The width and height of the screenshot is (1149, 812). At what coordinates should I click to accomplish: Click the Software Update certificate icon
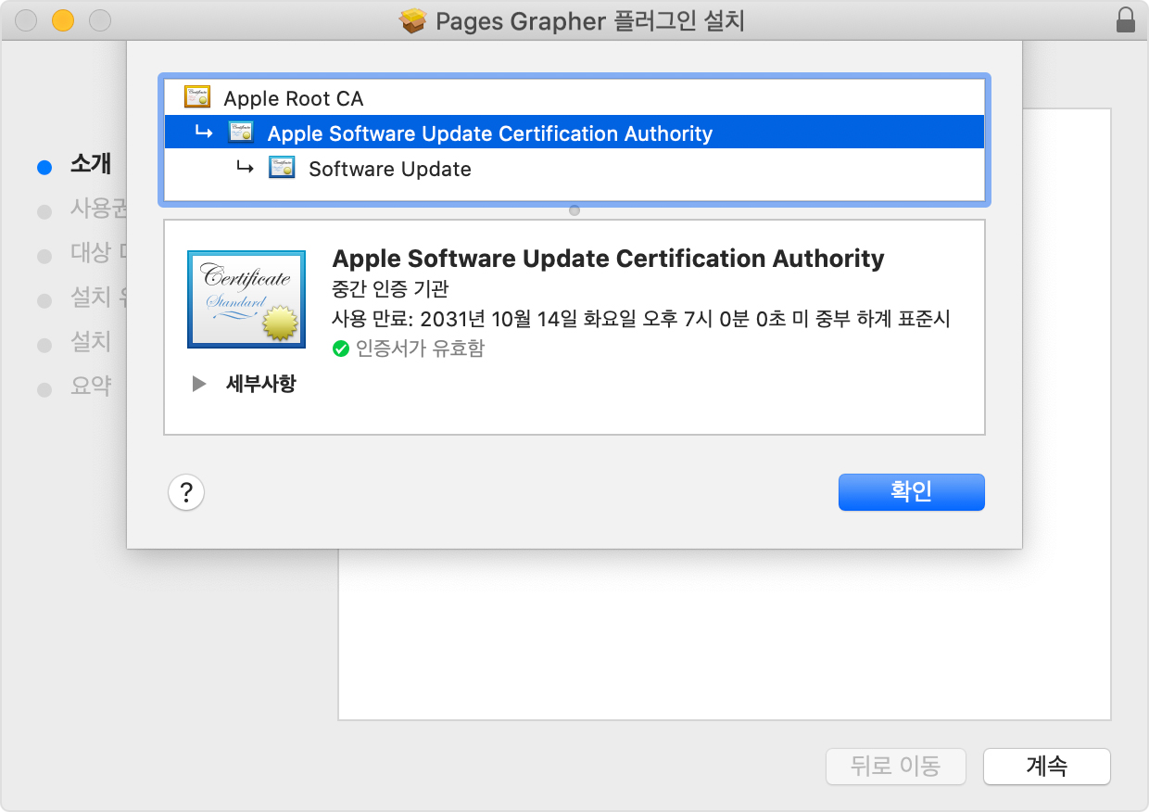click(x=282, y=168)
